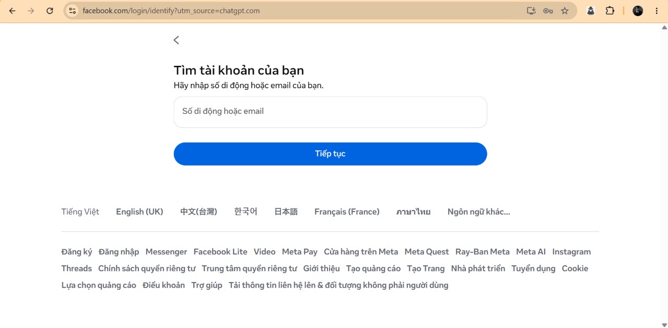668x328 pixels.
Task: Click the browser back arrow
Action: tap(12, 10)
